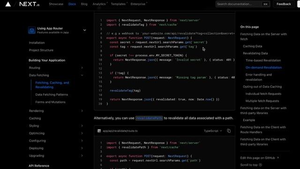Open the Data Fetching sidebar item
Viewport: 300px width, 169px height.
pos(39,75)
